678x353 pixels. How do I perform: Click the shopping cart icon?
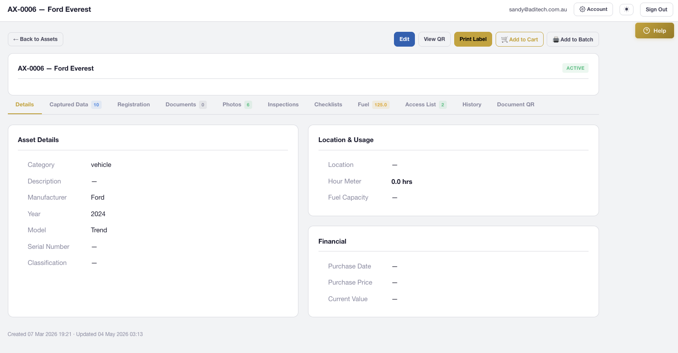coord(504,39)
